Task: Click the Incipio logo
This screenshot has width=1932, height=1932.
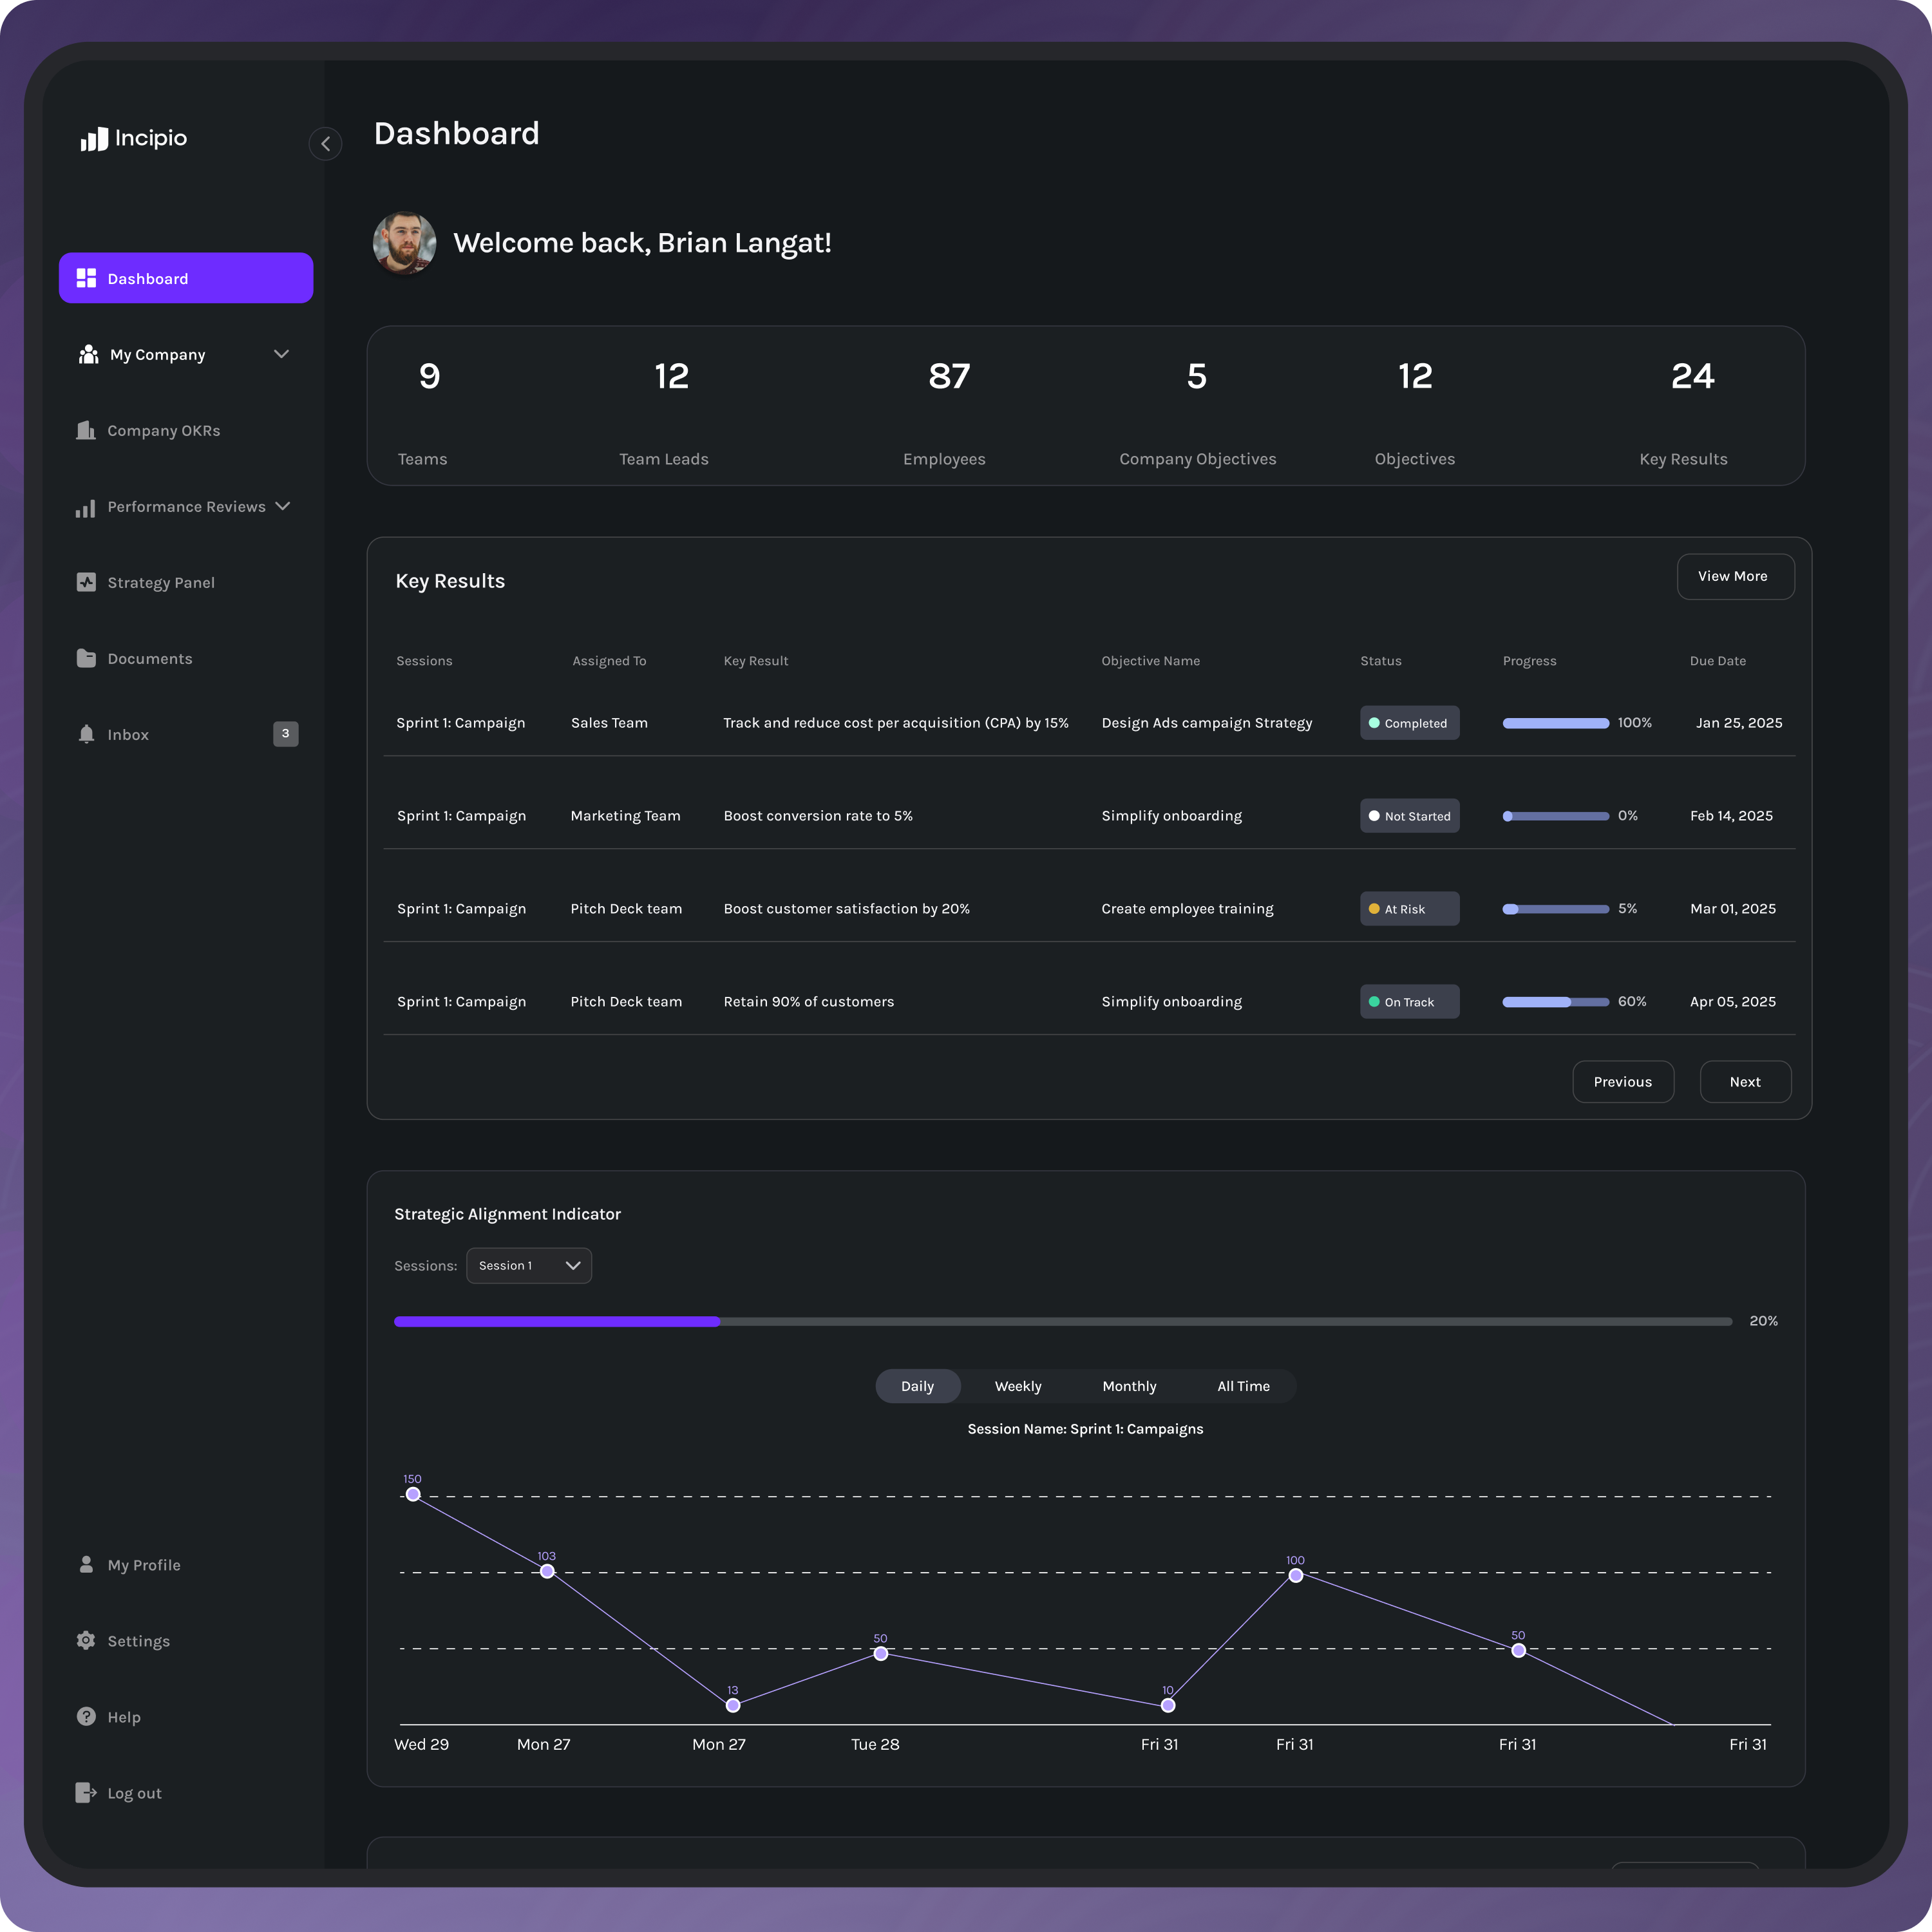Action: [133, 139]
